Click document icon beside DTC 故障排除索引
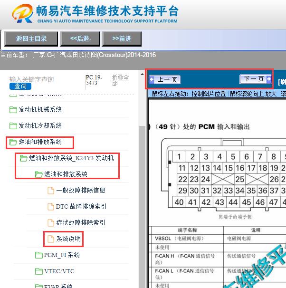The width and height of the screenshot is (286, 288). [x=51, y=207]
